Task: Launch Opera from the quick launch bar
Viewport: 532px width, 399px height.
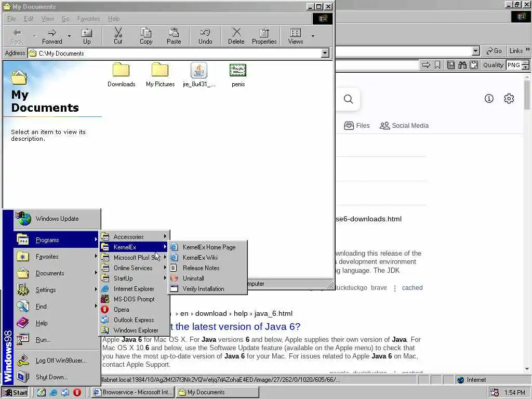Action: pyautogui.click(x=77, y=392)
